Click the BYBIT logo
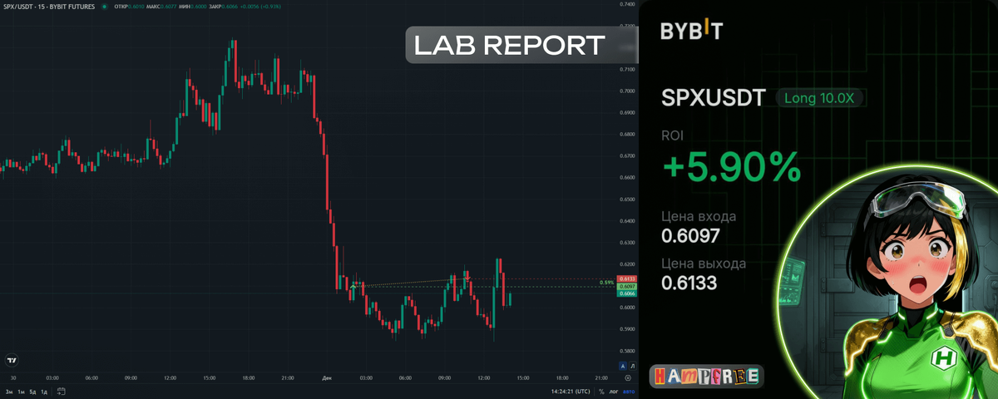998x399 pixels. 692,32
